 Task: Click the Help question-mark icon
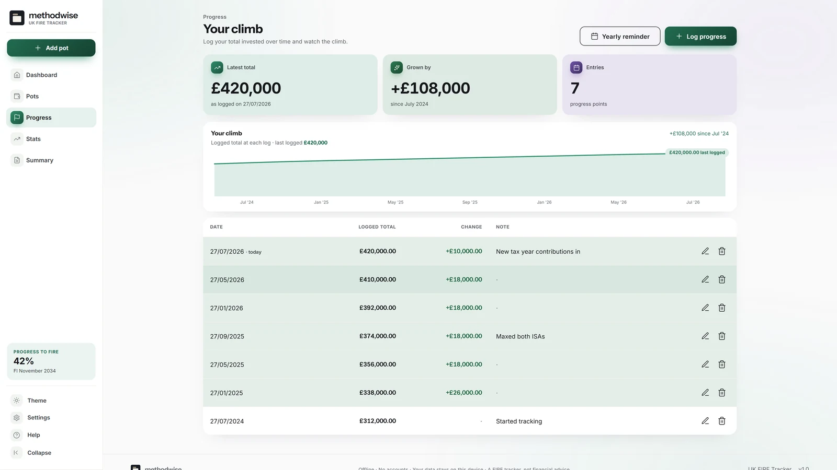pos(17,435)
